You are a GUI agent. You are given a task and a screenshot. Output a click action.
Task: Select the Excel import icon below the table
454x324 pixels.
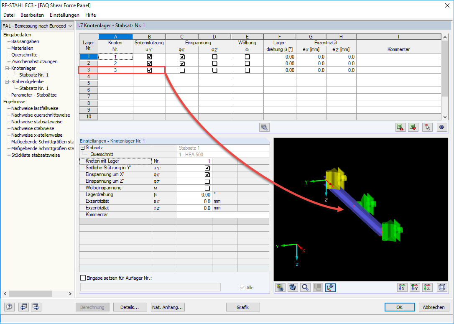[400, 127]
